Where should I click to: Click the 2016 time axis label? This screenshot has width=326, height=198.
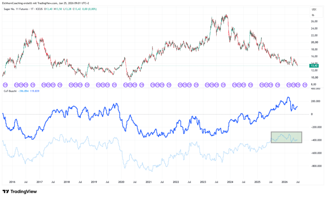coord(12,182)
